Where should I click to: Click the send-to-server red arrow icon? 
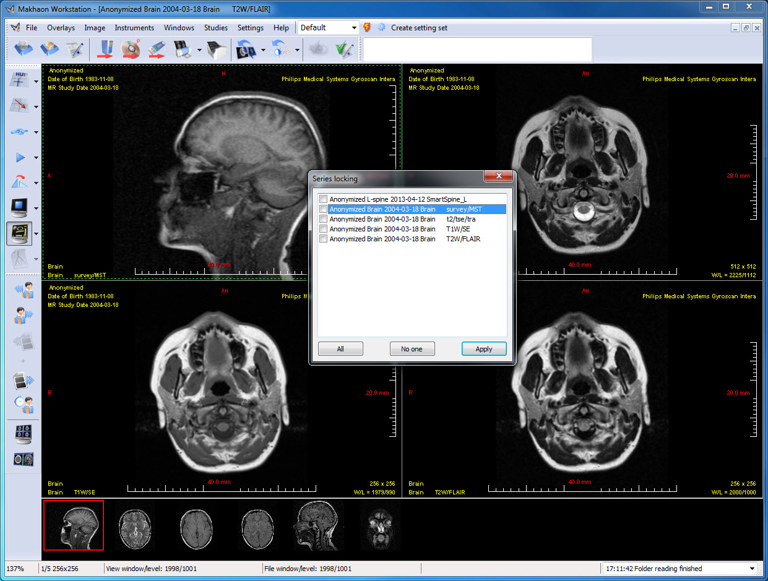(x=105, y=49)
